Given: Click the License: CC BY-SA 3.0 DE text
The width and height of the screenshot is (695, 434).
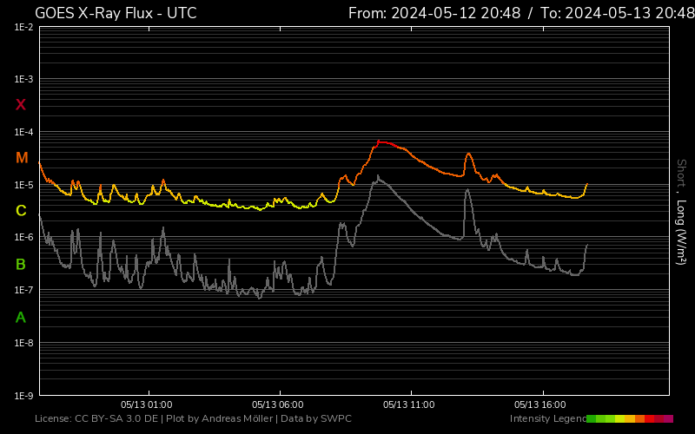Looking at the screenshot, I should [x=96, y=419].
